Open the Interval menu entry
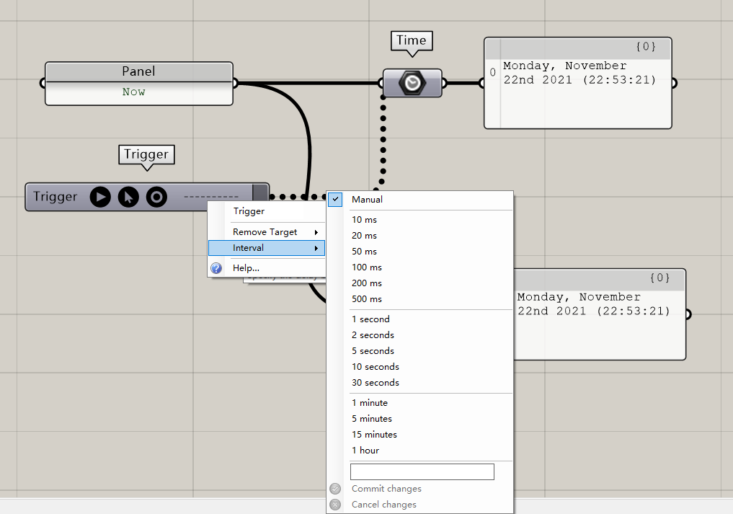 pyautogui.click(x=267, y=248)
